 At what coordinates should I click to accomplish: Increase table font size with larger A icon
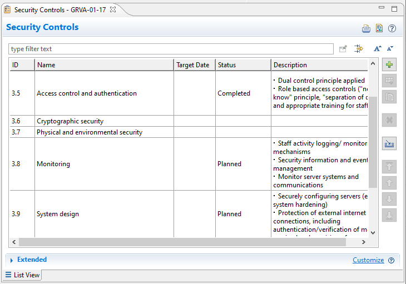(377, 49)
